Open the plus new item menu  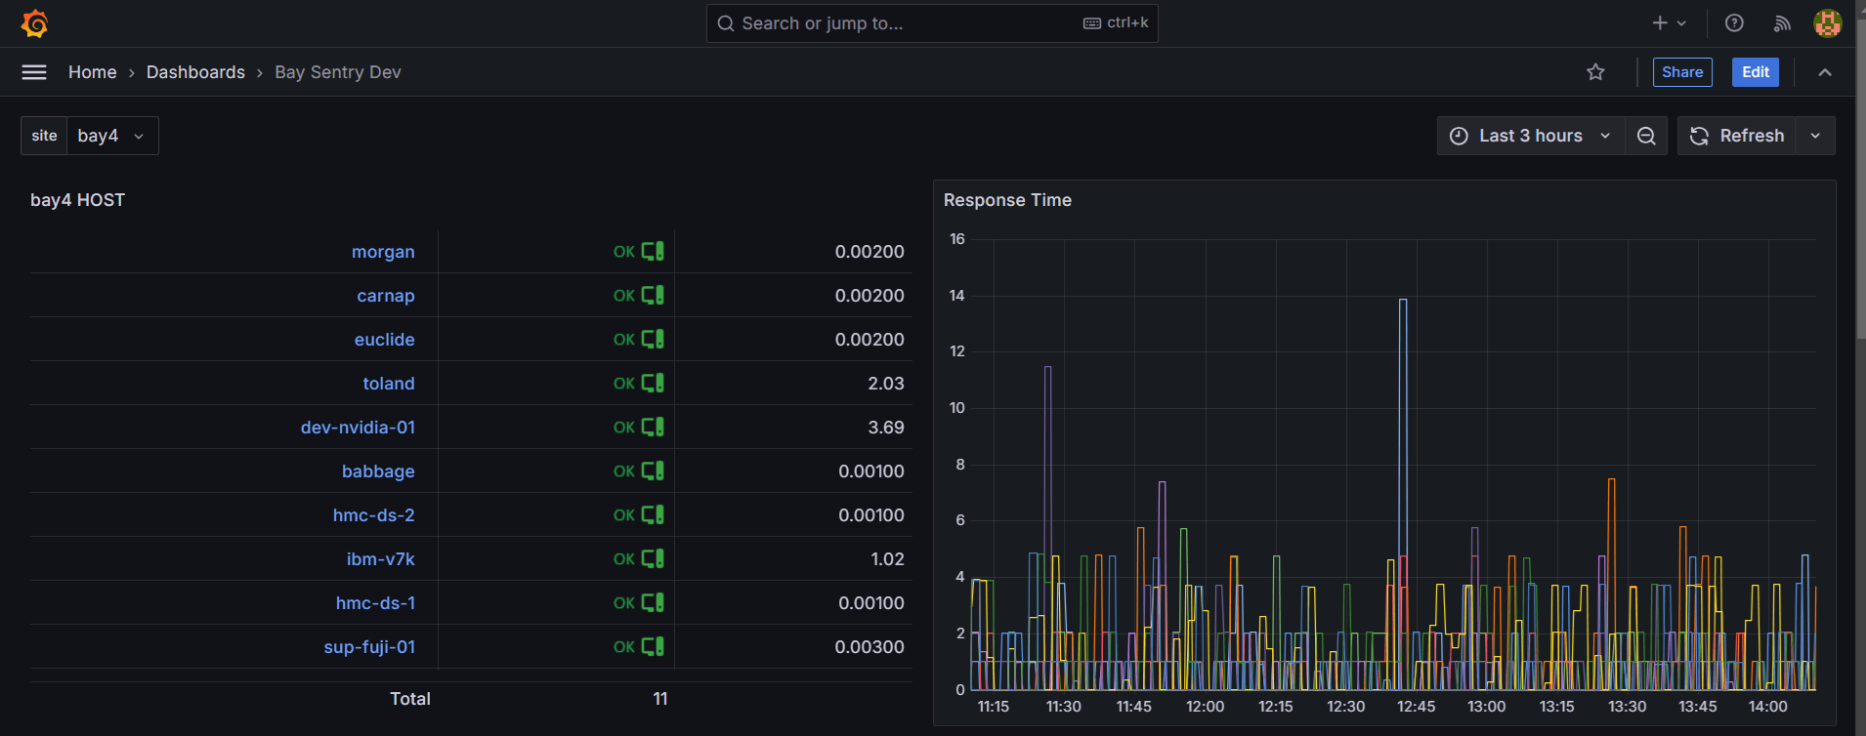(x=1669, y=23)
